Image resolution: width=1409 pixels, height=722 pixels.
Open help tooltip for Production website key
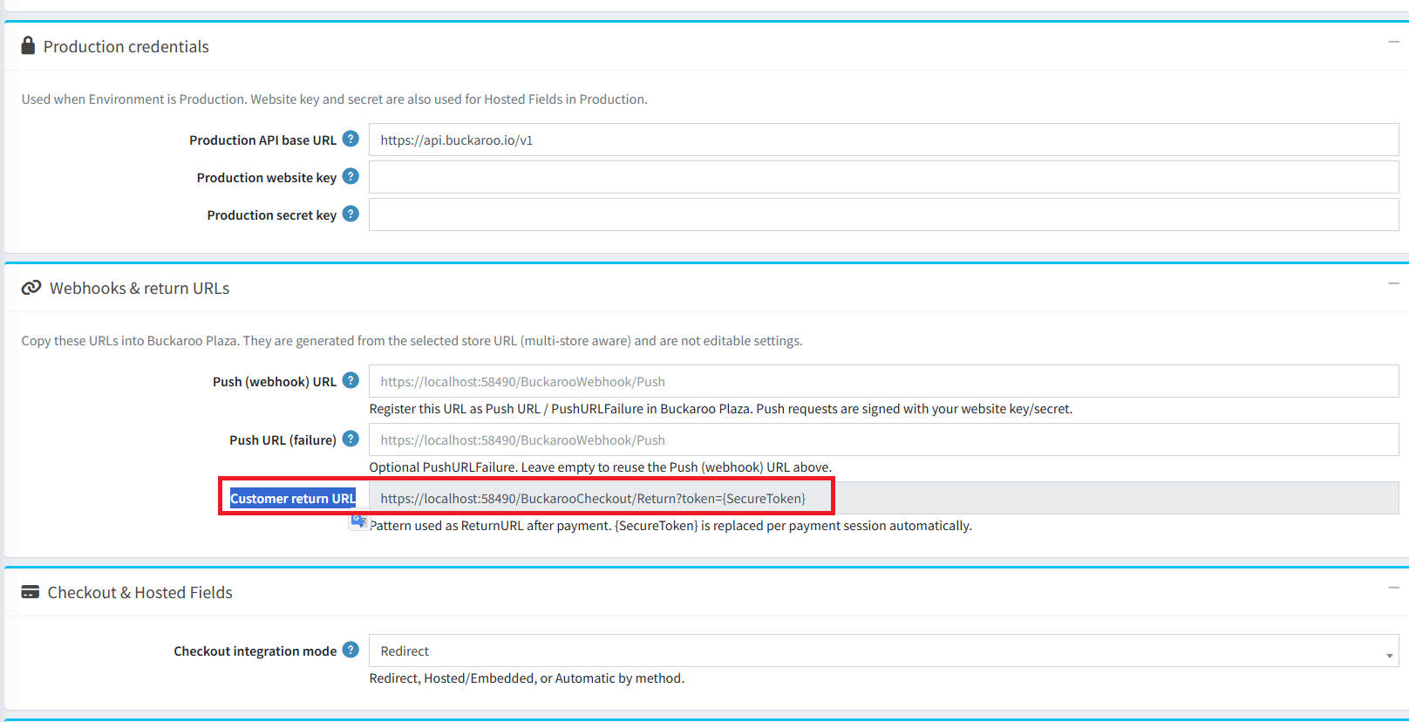pyautogui.click(x=351, y=176)
